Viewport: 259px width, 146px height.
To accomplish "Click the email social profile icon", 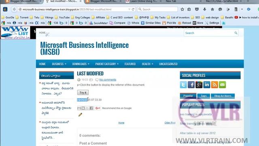I will point(222,85).
